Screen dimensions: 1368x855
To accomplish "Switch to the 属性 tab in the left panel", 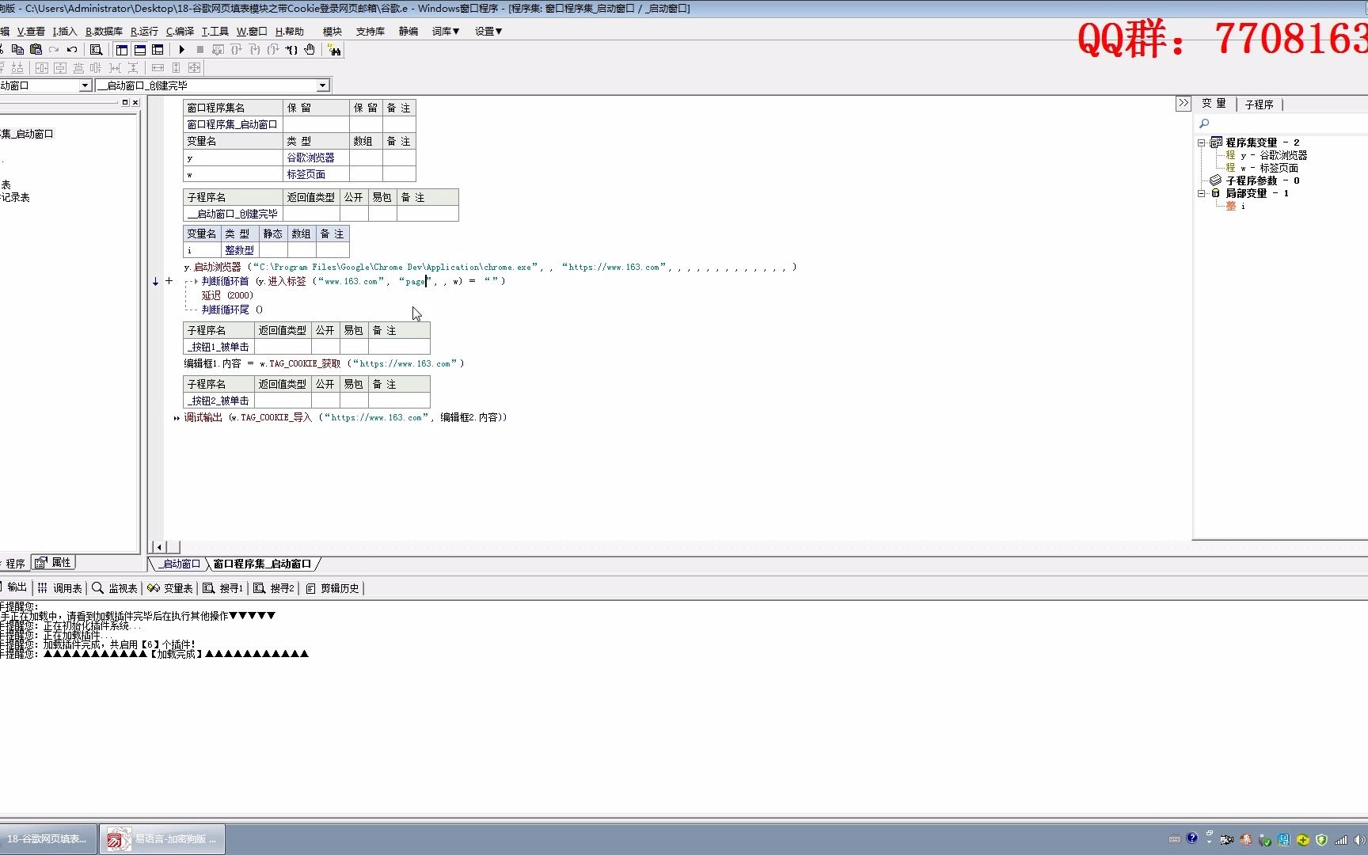I will (x=54, y=563).
